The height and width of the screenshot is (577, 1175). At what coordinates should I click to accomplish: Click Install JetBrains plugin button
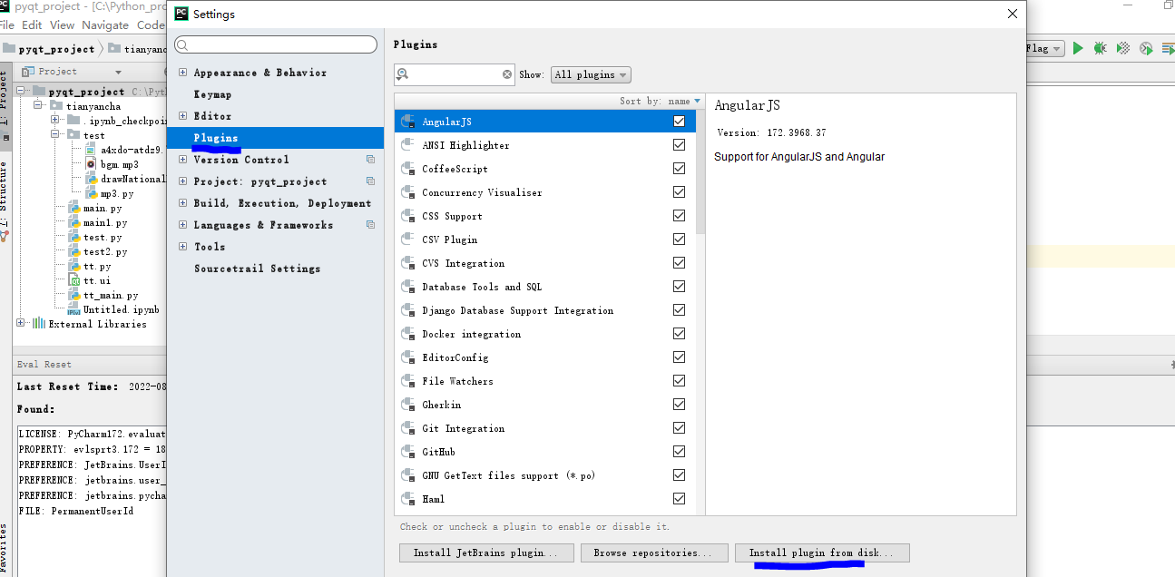(x=486, y=553)
